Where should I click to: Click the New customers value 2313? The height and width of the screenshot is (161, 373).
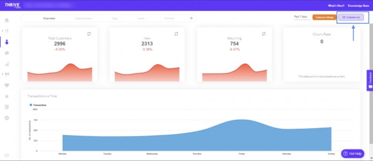pyautogui.click(x=147, y=44)
